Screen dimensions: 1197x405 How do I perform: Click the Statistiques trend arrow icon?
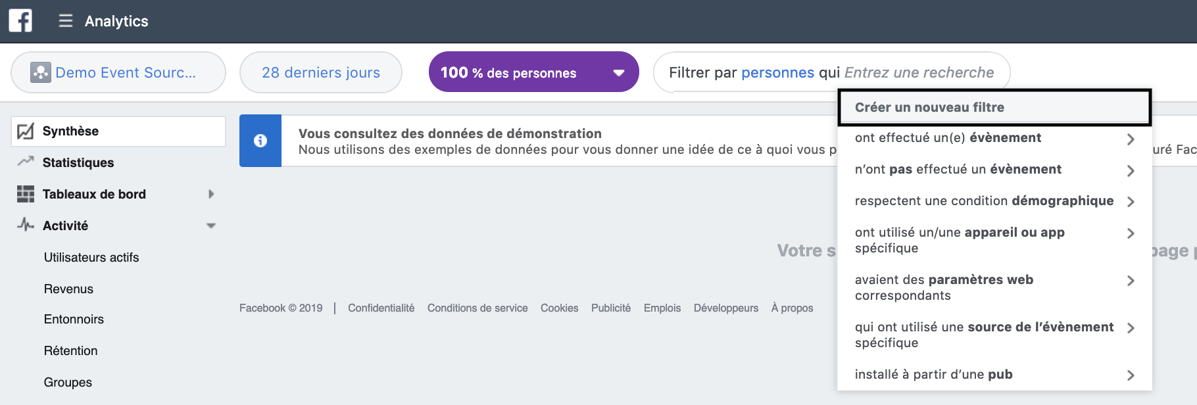(26, 162)
